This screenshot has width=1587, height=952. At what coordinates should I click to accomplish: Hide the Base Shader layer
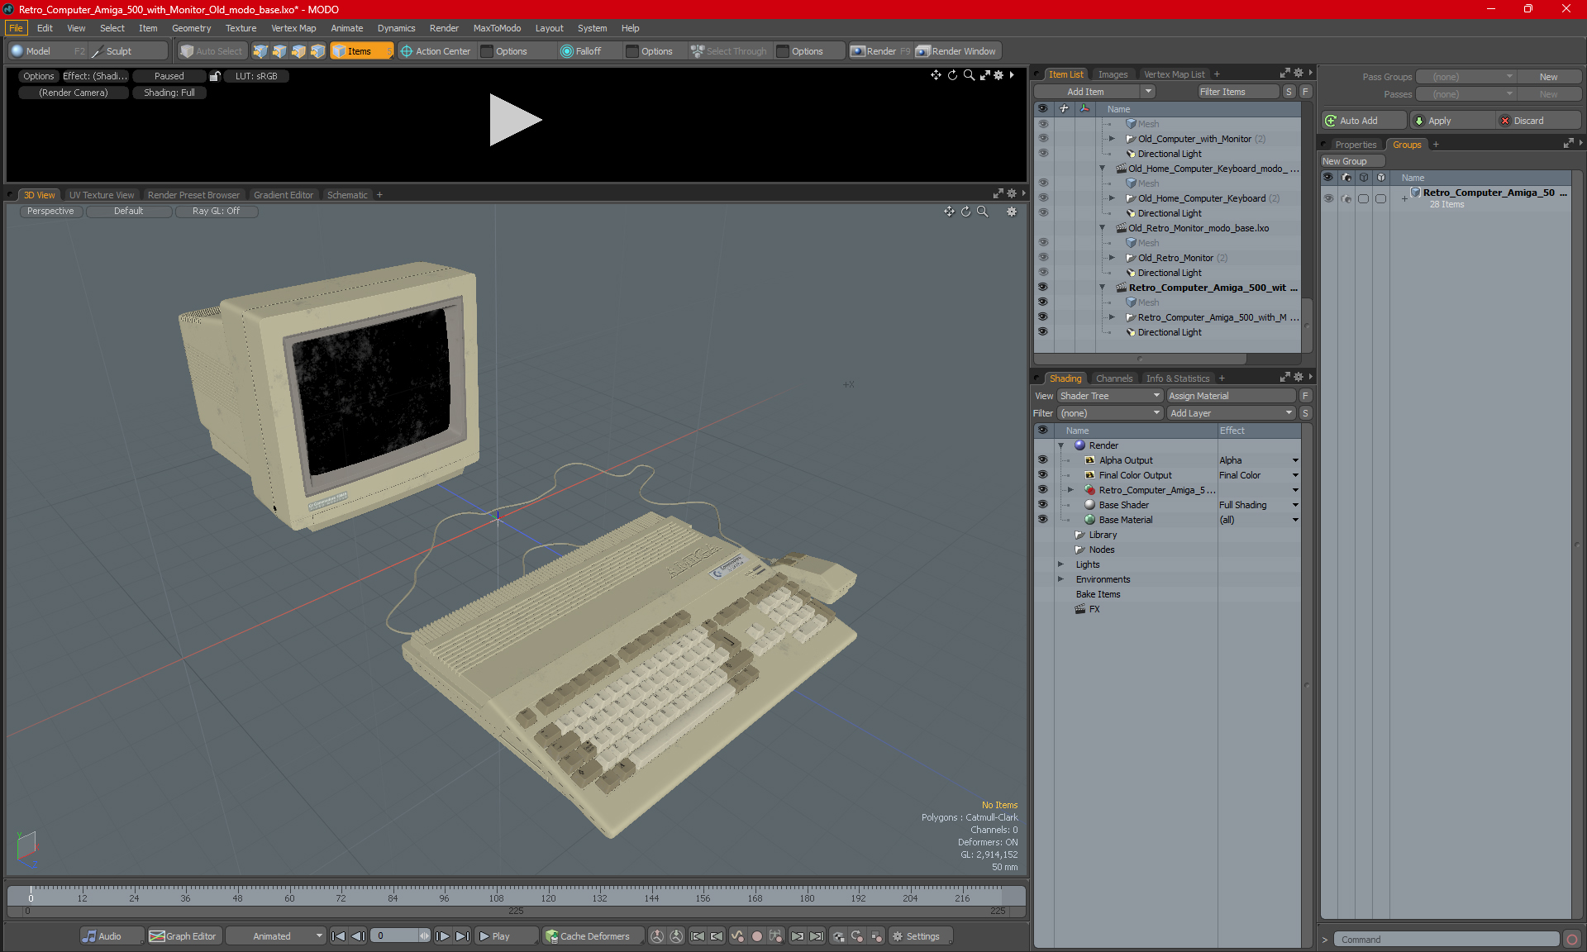coord(1042,505)
